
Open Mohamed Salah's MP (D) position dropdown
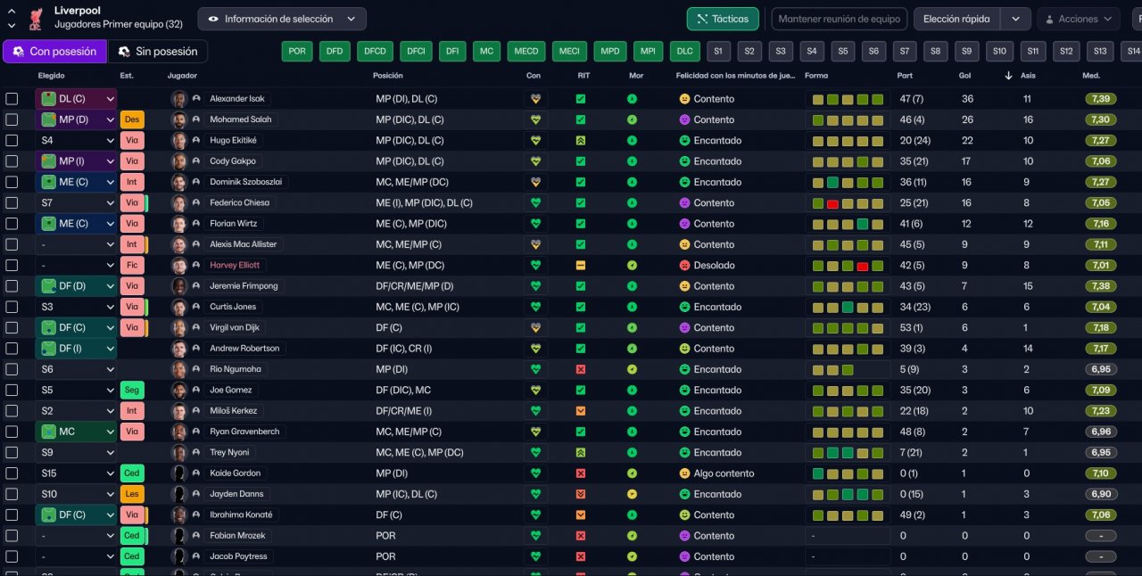[77, 119]
